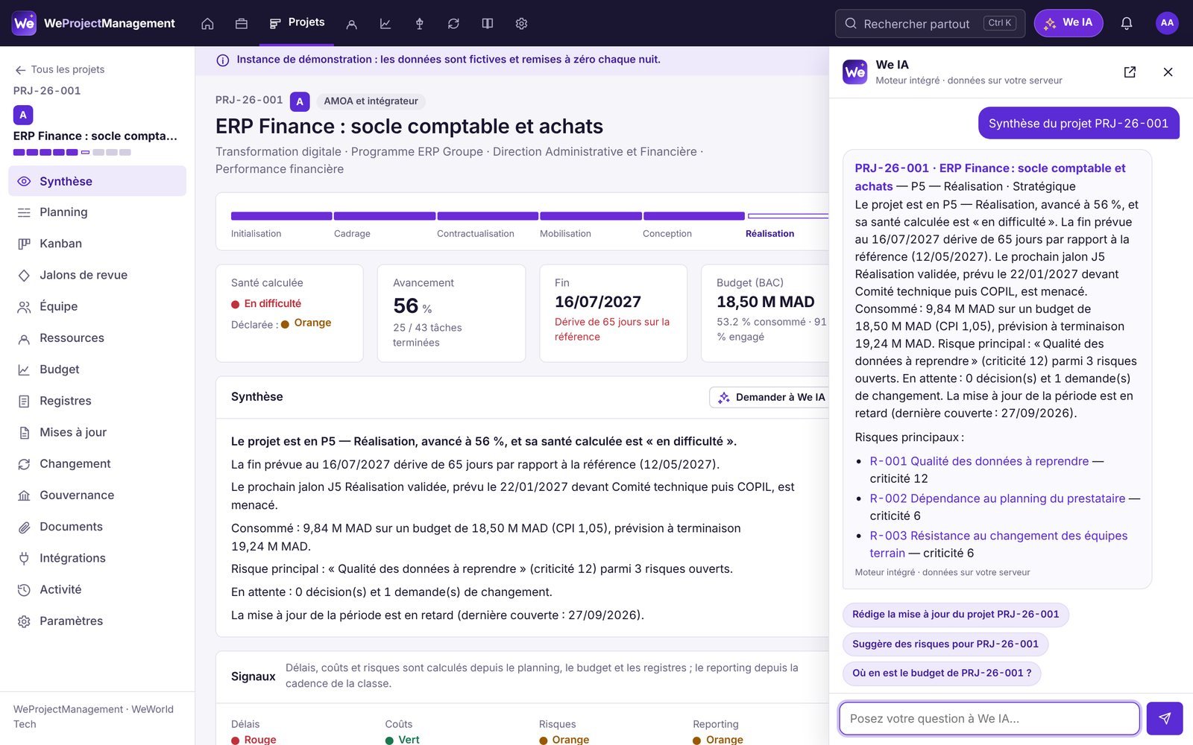Open Kanban in the sidebar
Viewport: 1193px width, 745px height.
click(97, 244)
